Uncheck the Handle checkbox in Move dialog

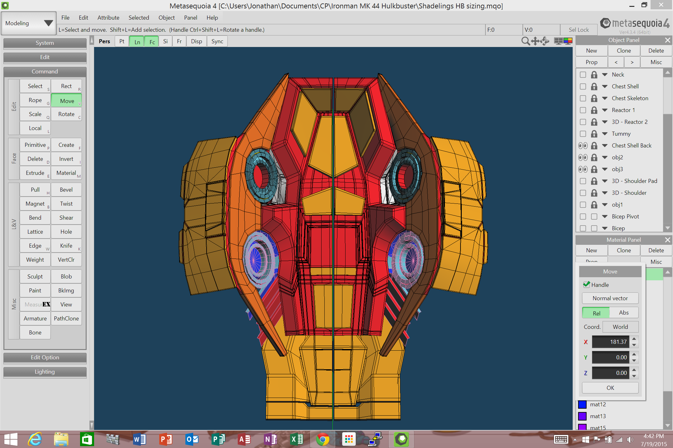click(586, 284)
